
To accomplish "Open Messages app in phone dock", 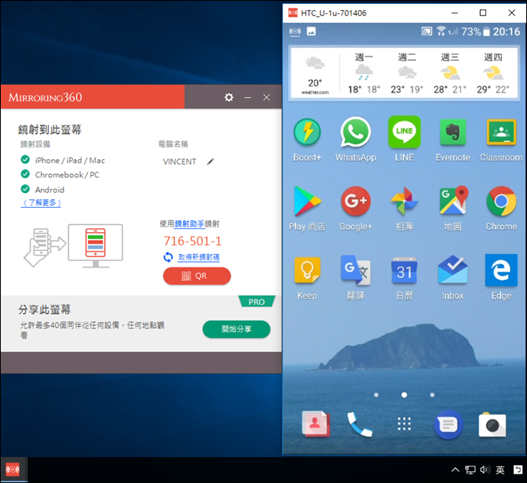I will point(448,424).
